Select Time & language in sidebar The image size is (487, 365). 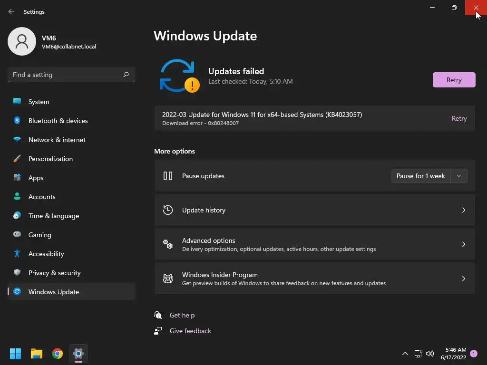(53, 216)
